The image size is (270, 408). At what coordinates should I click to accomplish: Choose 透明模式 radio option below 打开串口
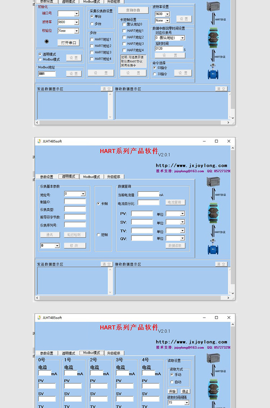click(x=40, y=54)
